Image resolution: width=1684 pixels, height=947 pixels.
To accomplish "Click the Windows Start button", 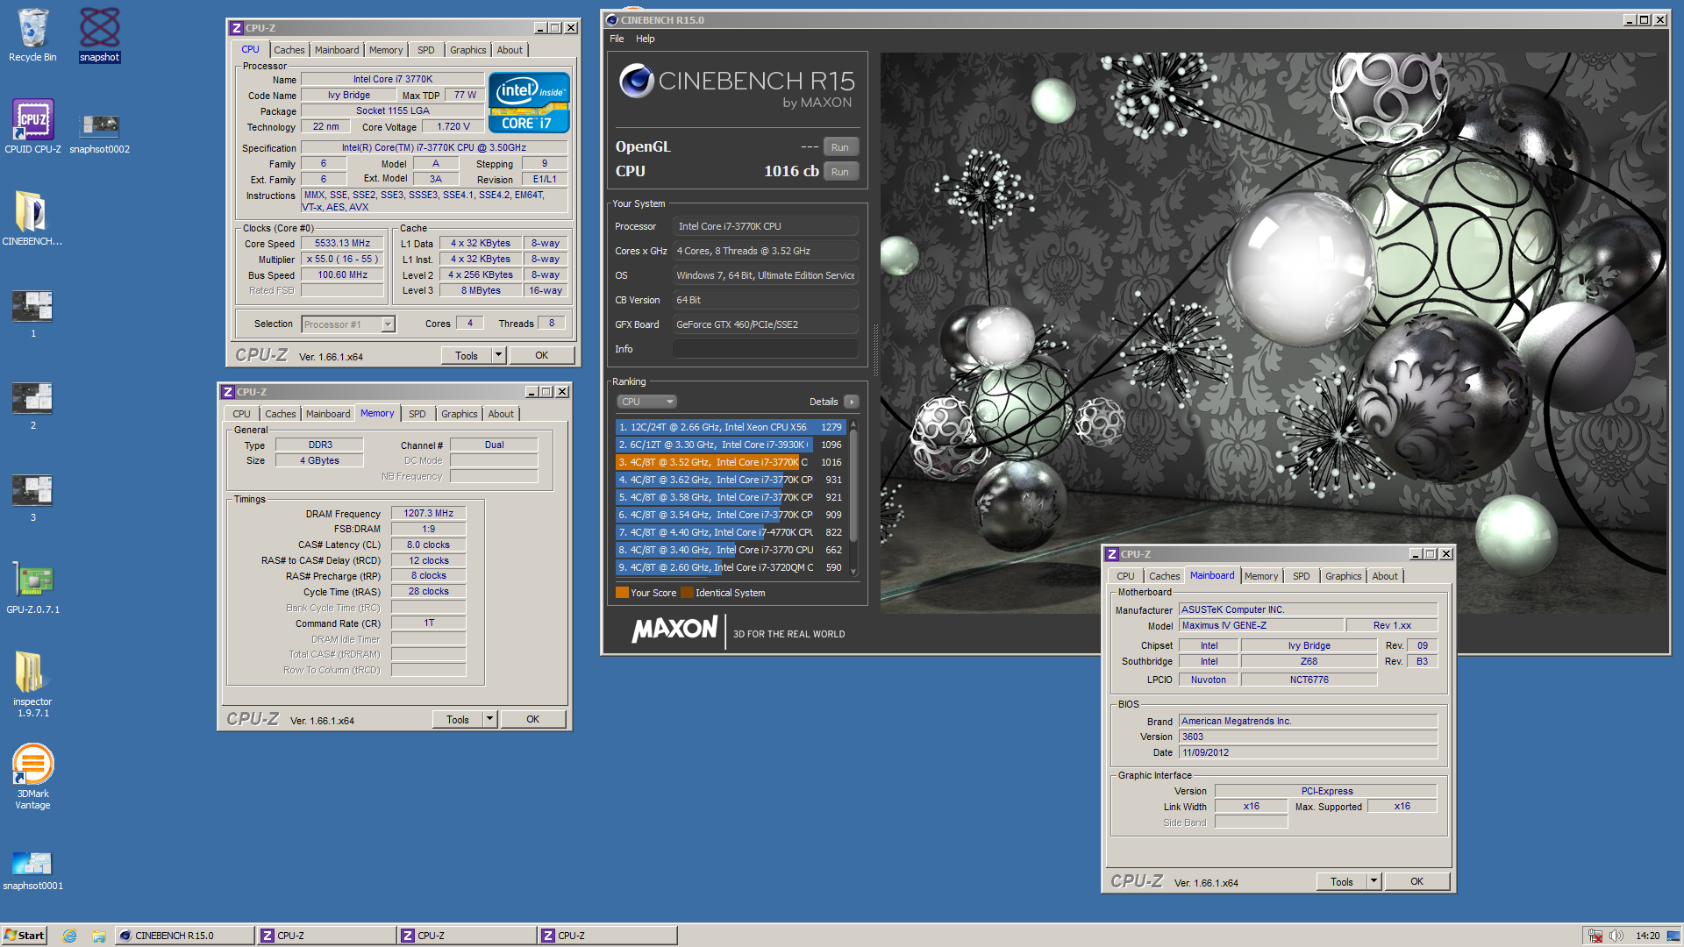I will [24, 936].
